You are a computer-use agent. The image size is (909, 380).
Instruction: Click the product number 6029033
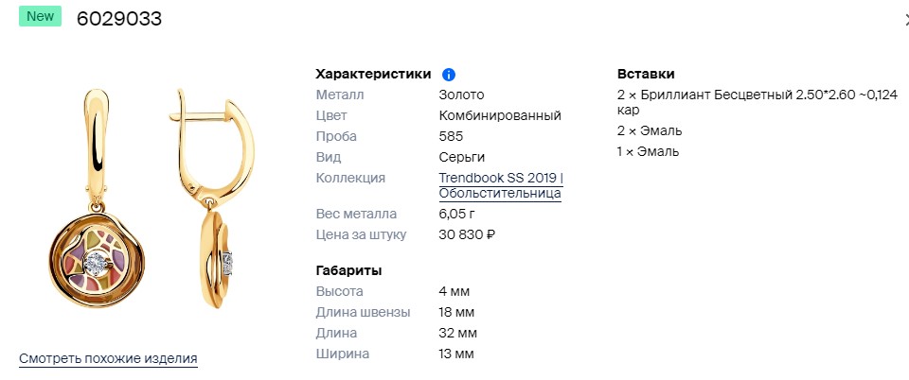(119, 19)
